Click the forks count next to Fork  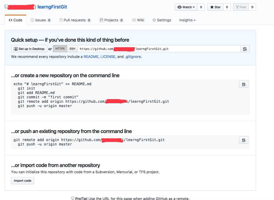pyautogui.click(x=252, y=7)
